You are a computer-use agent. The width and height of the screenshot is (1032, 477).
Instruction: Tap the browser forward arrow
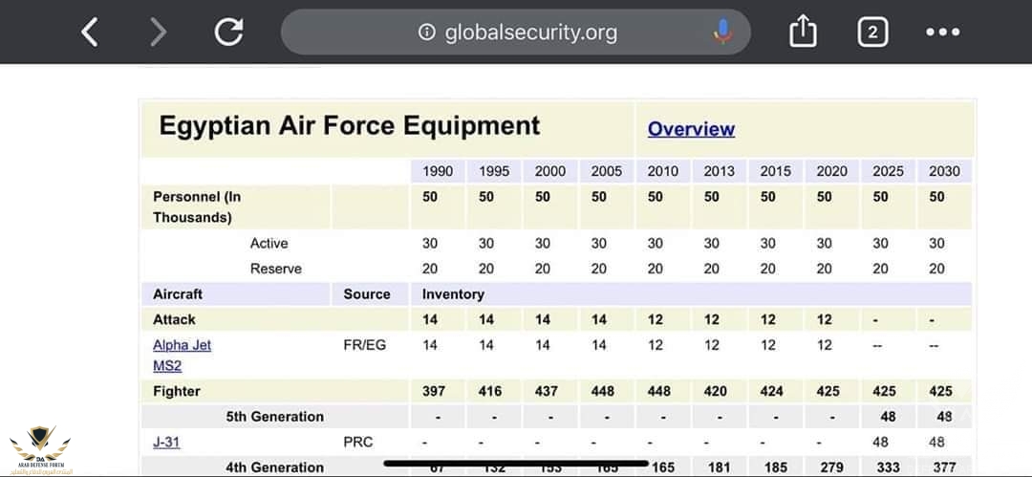(159, 33)
